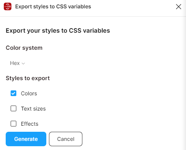Tick the Effects checkbox
Screen dimensions: 186x150
coord(13,124)
